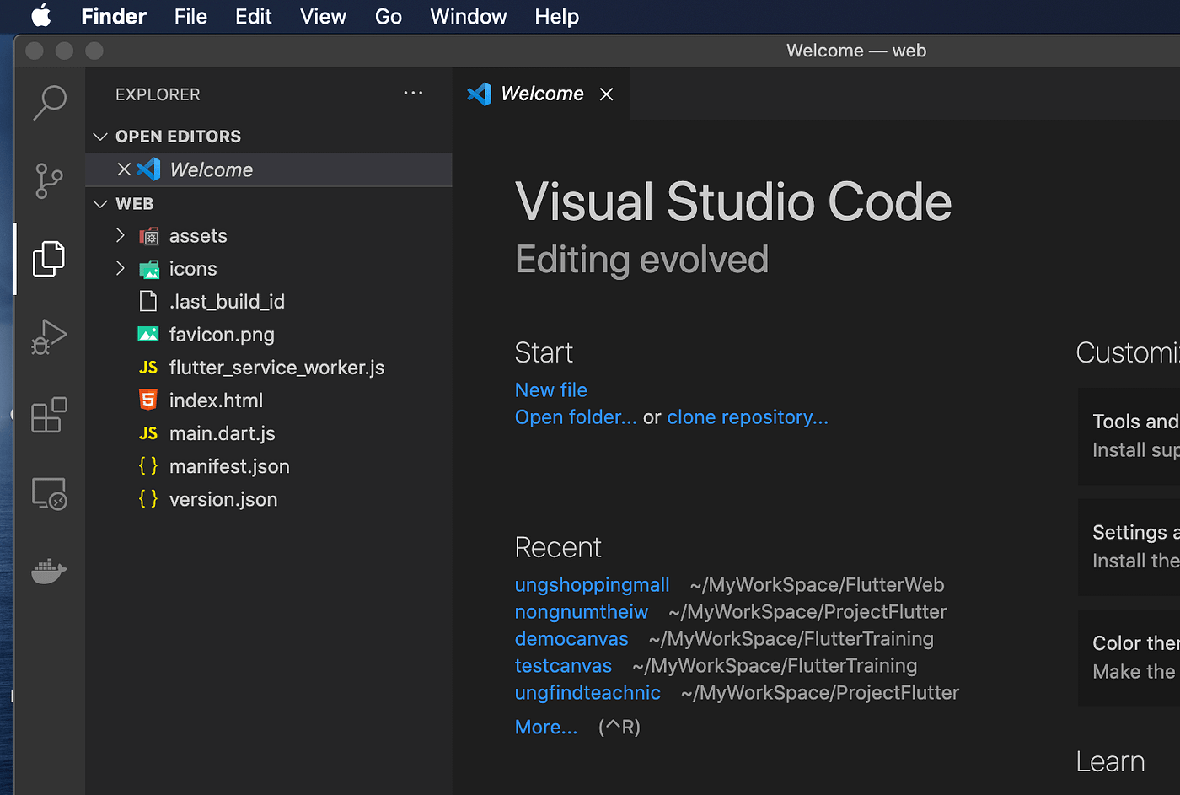Expand the assets folder
Screen dimensions: 1180x795
point(121,236)
